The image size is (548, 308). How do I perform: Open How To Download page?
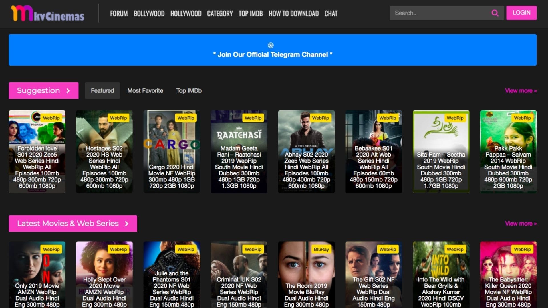pos(293,13)
